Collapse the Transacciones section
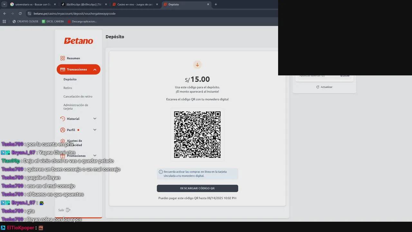The image size is (412, 232). tap(95, 70)
